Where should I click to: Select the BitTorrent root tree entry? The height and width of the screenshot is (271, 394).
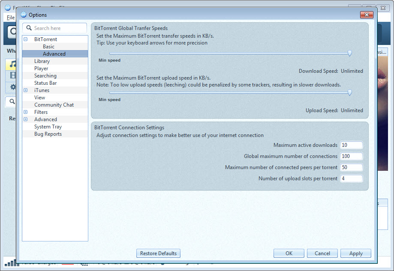pos(45,39)
